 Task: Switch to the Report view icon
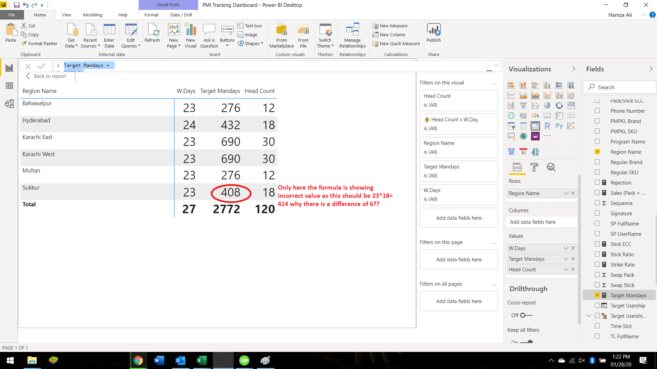tap(9, 68)
